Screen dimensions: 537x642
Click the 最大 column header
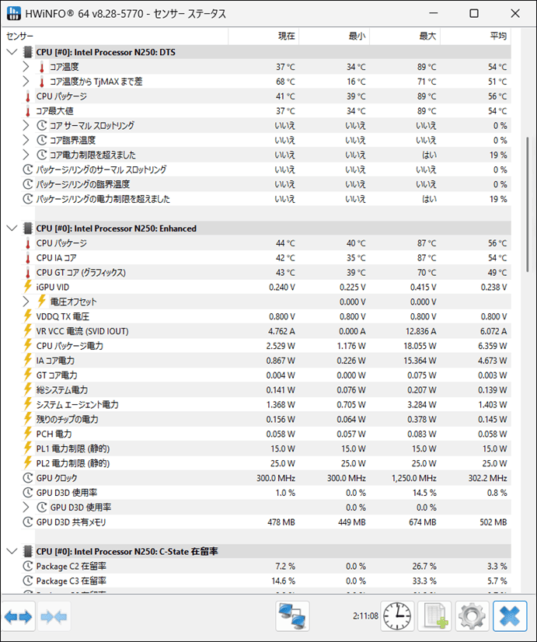click(405, 36)
